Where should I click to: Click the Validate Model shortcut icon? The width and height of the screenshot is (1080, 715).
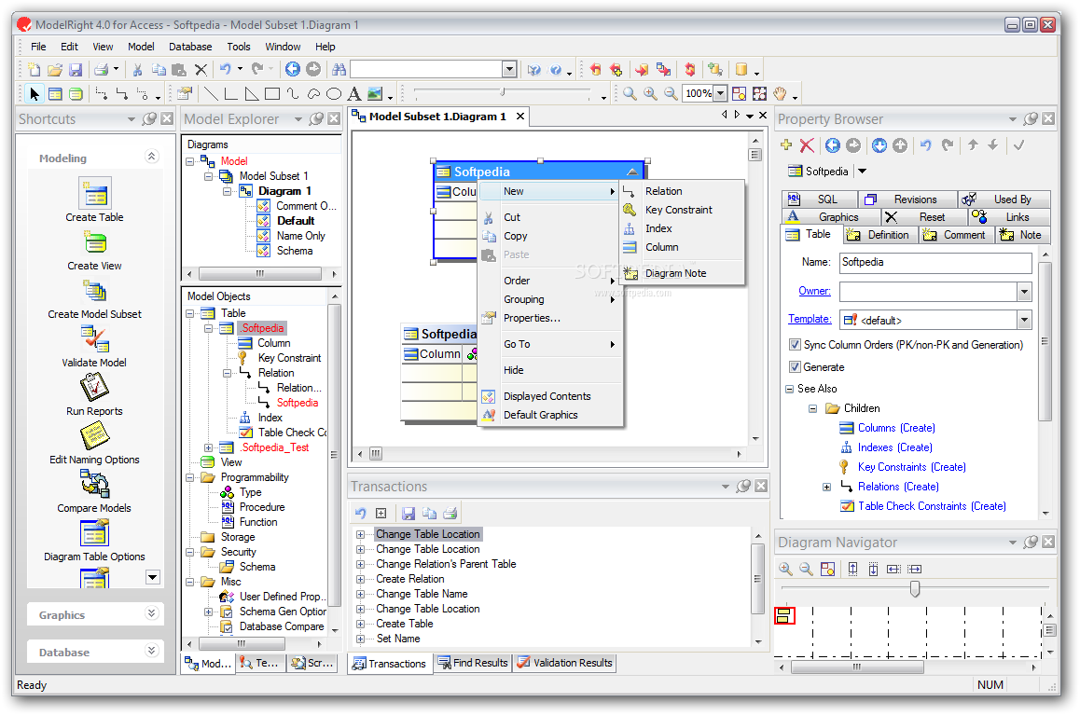pos(94,339)
